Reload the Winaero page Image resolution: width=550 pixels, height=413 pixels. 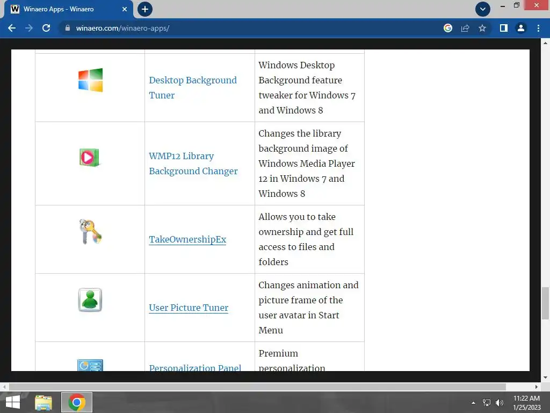(46, 28)
